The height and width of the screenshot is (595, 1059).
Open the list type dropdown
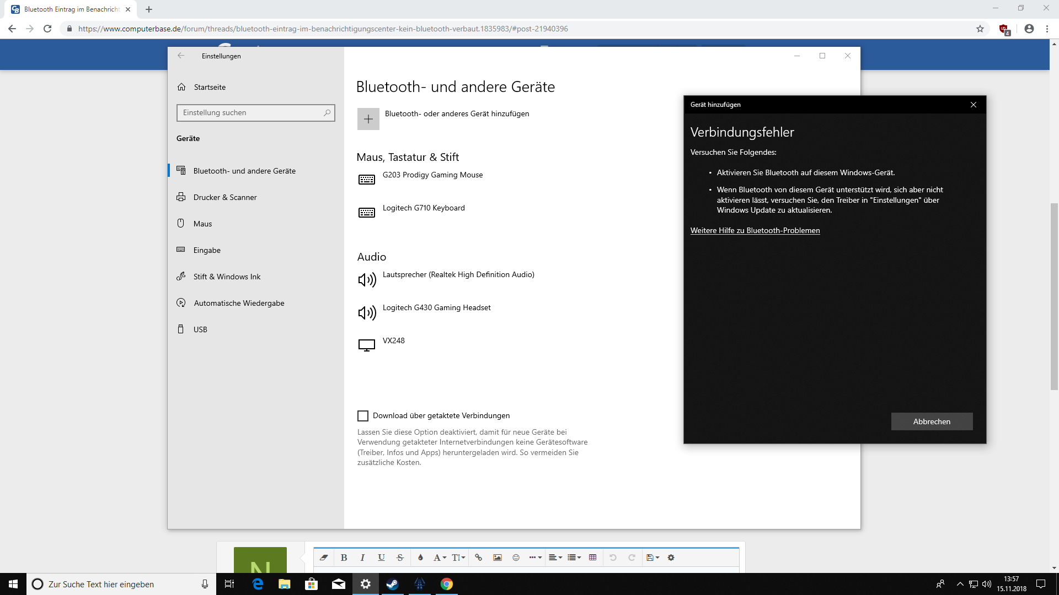click(x=574, y=558)
